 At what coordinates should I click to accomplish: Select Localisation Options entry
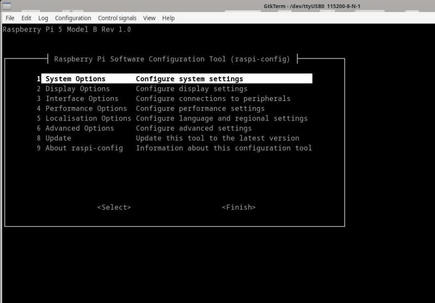[88, 118]
